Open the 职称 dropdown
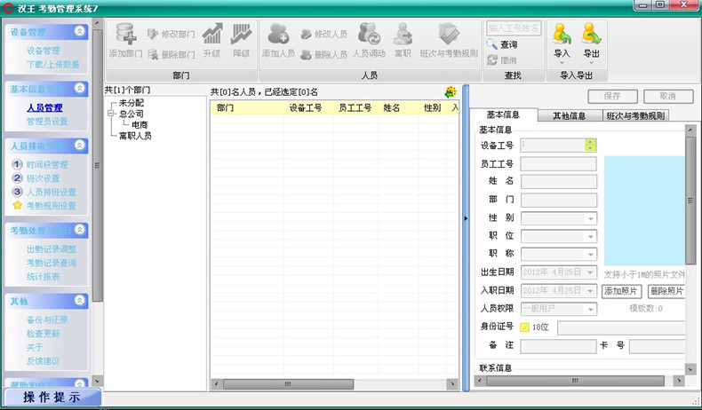 point(591,255)
